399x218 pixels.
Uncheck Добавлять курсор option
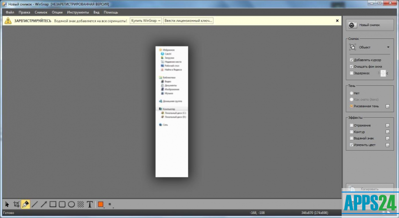[352, 59]
